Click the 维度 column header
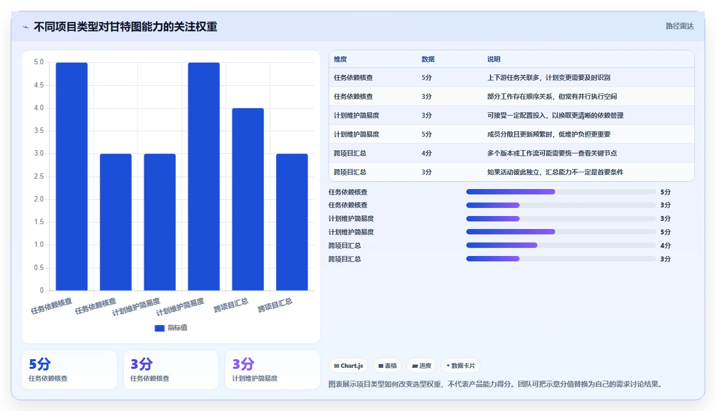 pos(340,59)
